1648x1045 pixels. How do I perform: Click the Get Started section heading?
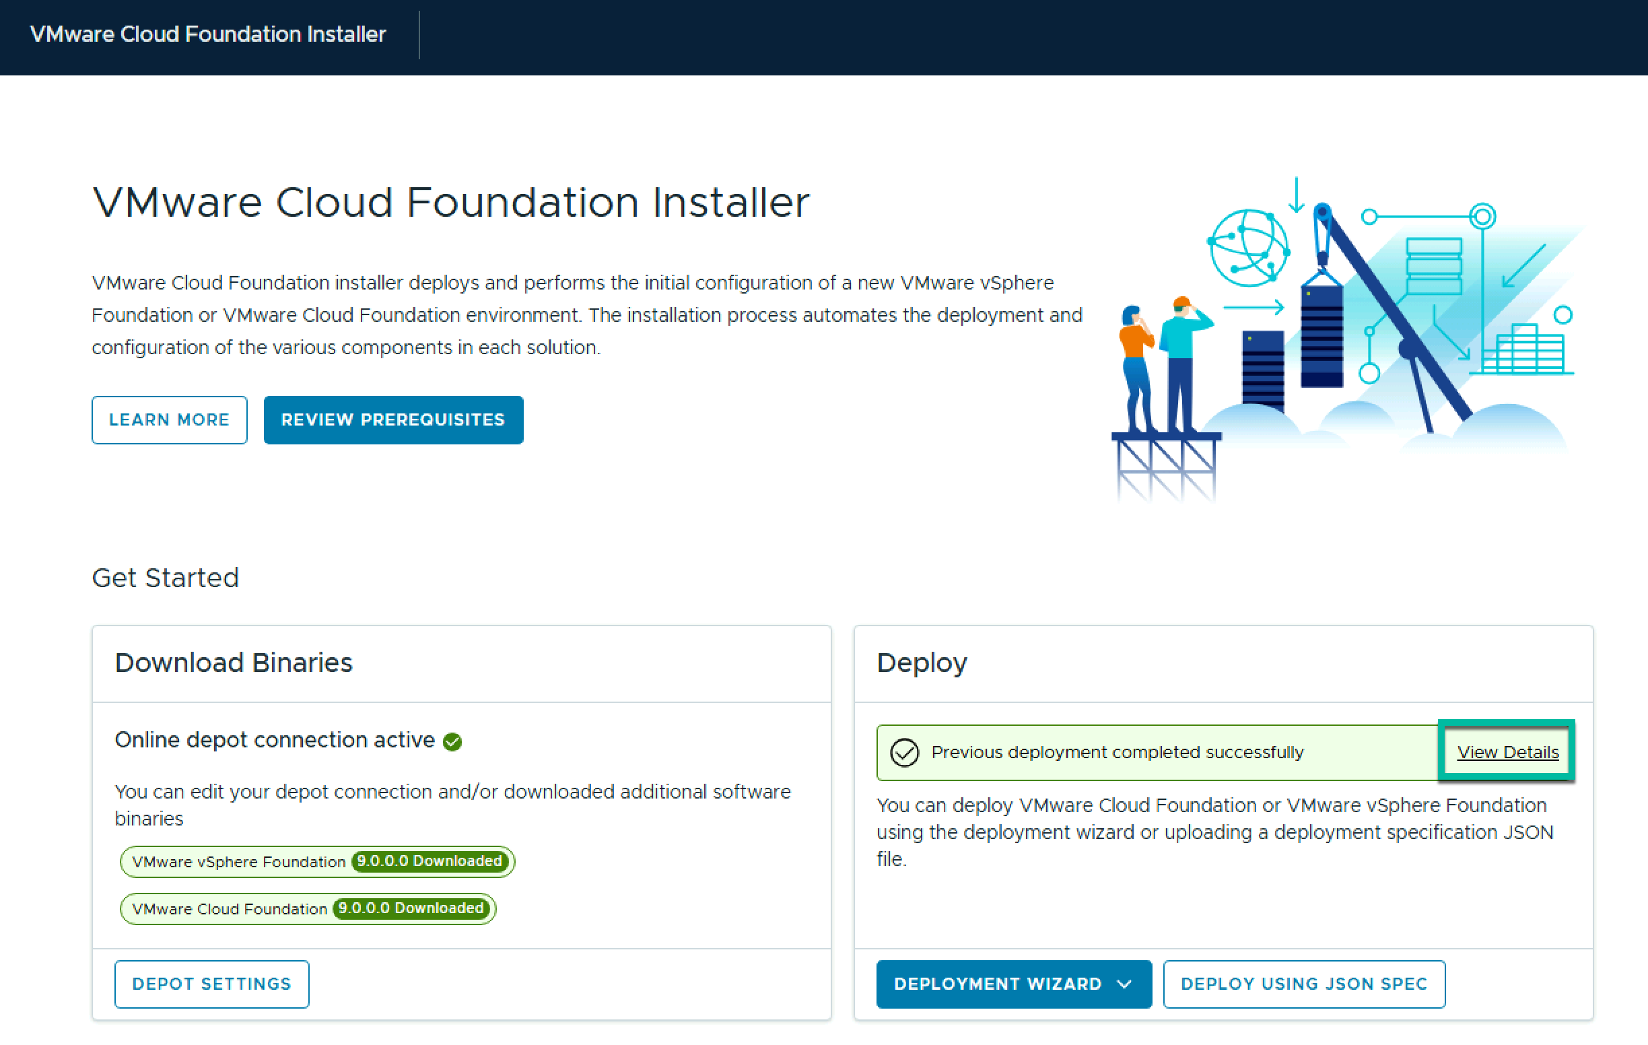tap(166, 578)
